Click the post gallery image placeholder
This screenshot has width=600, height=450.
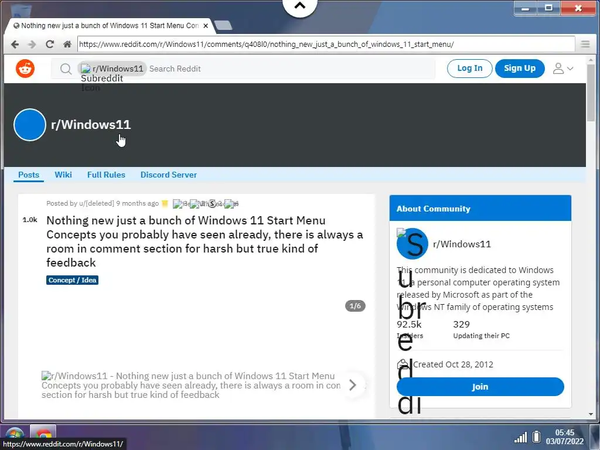[x=190, y=386]
